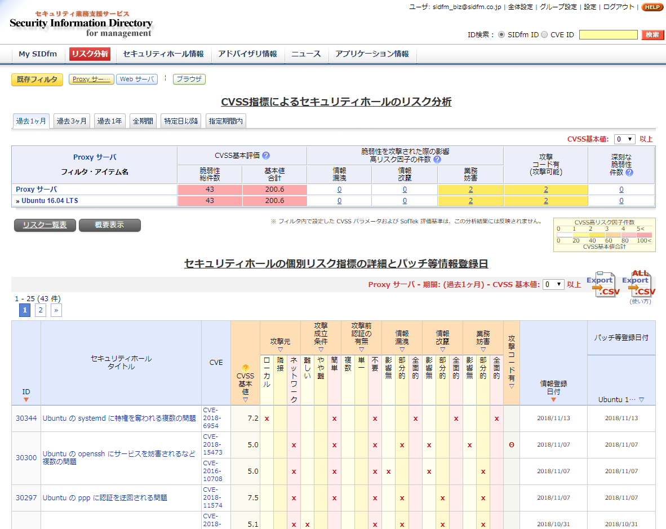Export the current page as CSV

602,284
